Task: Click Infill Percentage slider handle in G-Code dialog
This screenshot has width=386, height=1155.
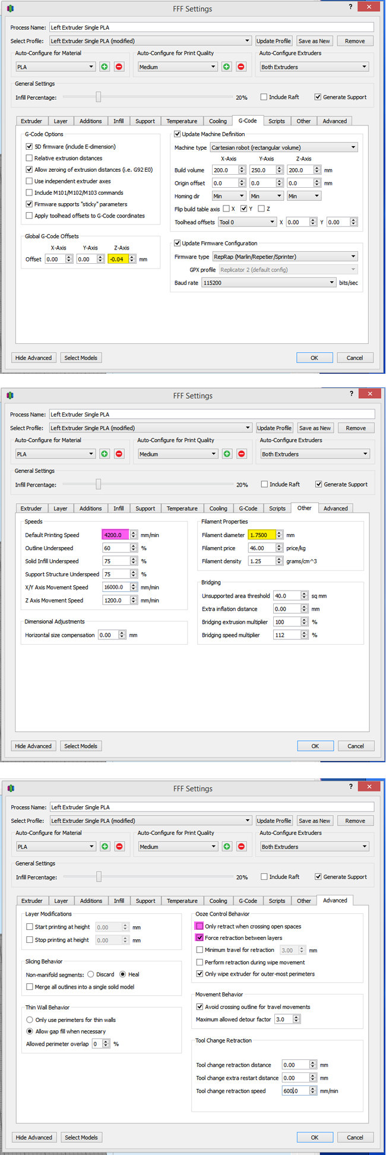Action: click(99, 97)
